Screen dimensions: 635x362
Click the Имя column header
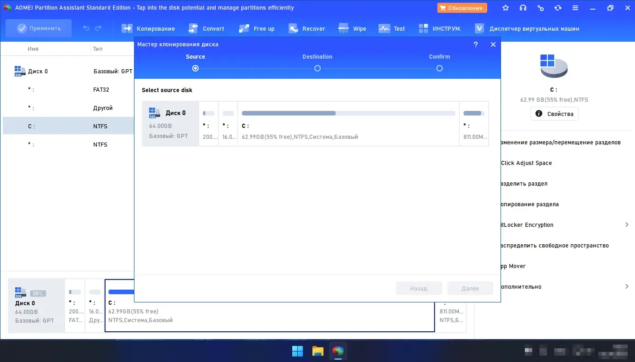[x=33, y=49]
